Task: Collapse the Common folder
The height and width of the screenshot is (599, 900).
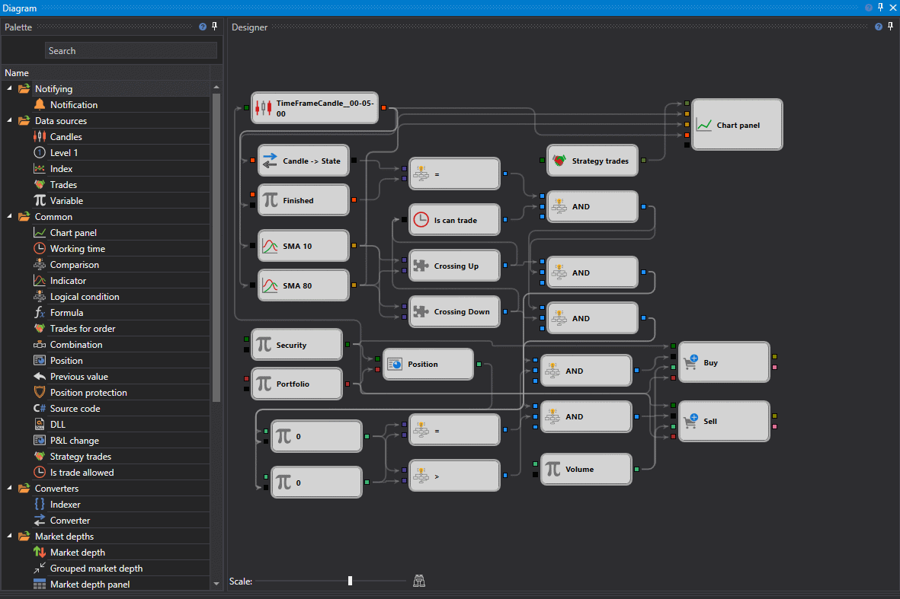Action: (x=9, y=216)
